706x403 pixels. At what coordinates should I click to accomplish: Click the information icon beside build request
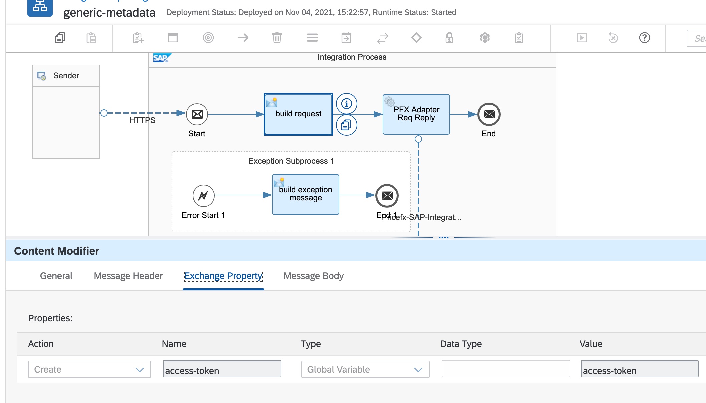(346, 104)
